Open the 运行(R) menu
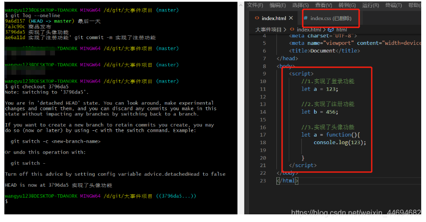Viewport: 426px width, 222px height. (x=371, y=5)
